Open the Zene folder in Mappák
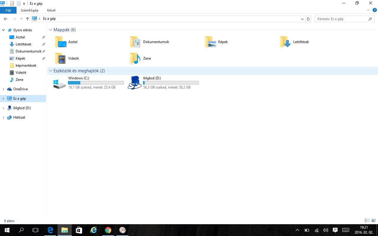The width and height of the screenshot is (378, 236). 140,58
